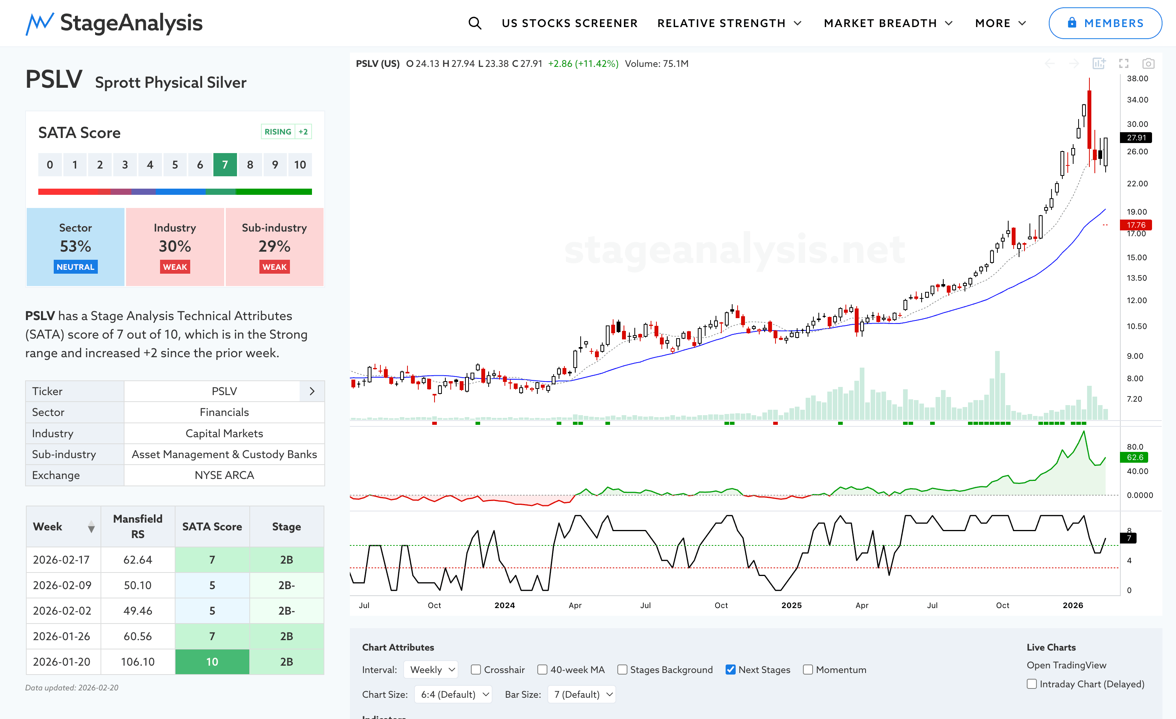The height and width of the screenshot is (719, 1176).
Task: Click the chart forward arrow icon
Action: [1074, 63]
